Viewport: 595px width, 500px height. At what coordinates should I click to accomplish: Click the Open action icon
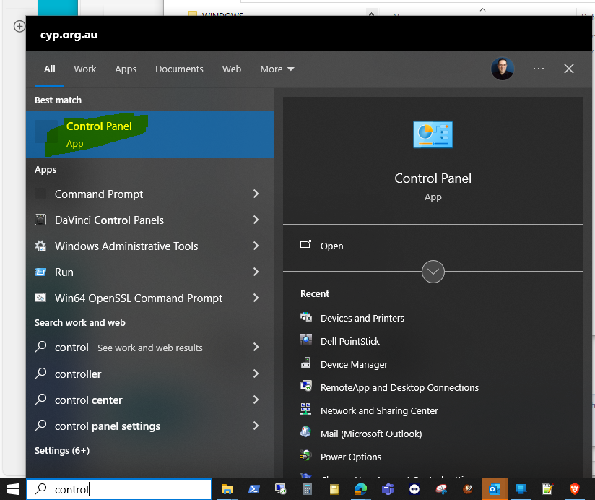(306, 244)
